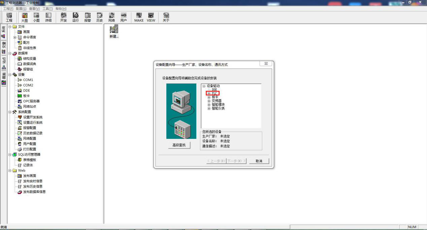Select 发布数据库信息 under Web
The width and height of the screenshot is (427, 230).
34,192
